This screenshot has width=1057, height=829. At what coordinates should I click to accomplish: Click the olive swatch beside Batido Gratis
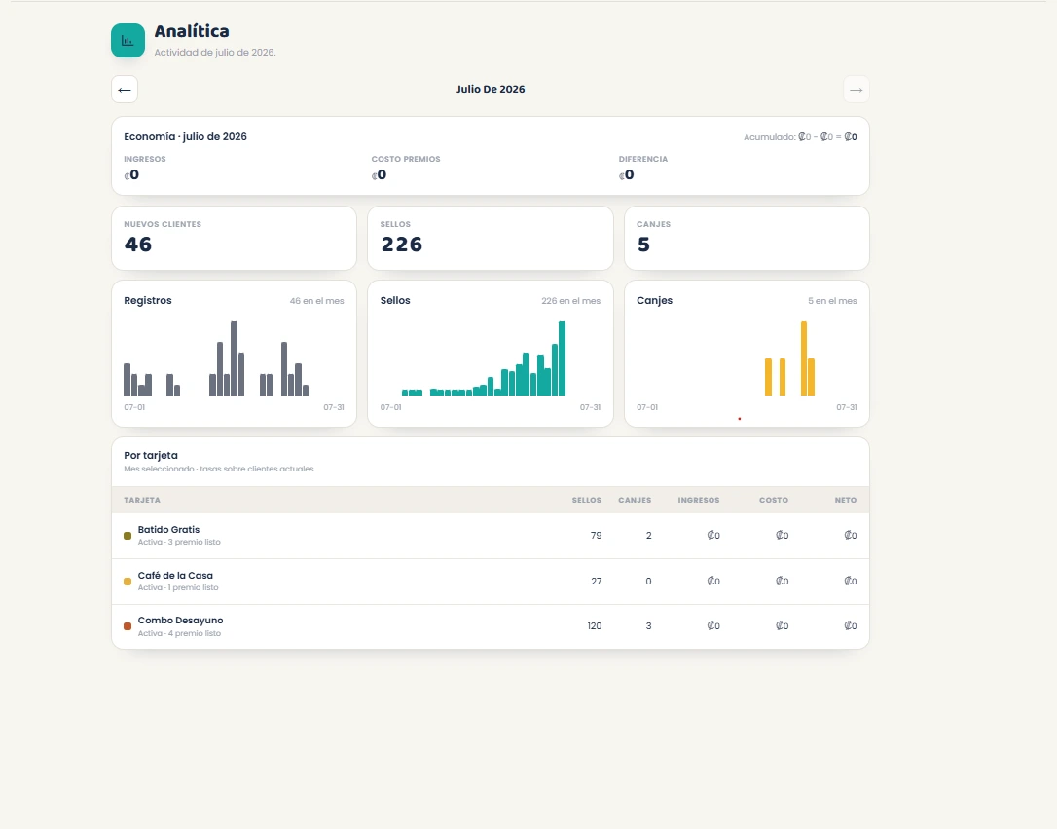click(128, 536)
